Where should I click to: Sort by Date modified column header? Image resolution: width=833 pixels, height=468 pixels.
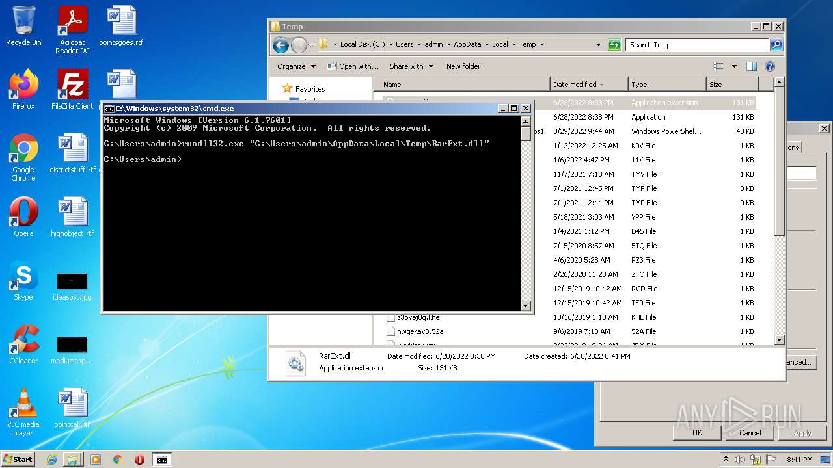coord(588,84)
